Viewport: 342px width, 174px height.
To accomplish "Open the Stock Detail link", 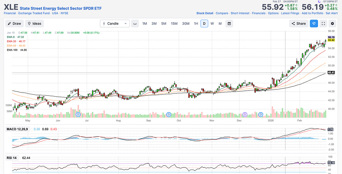I will 205,13.
